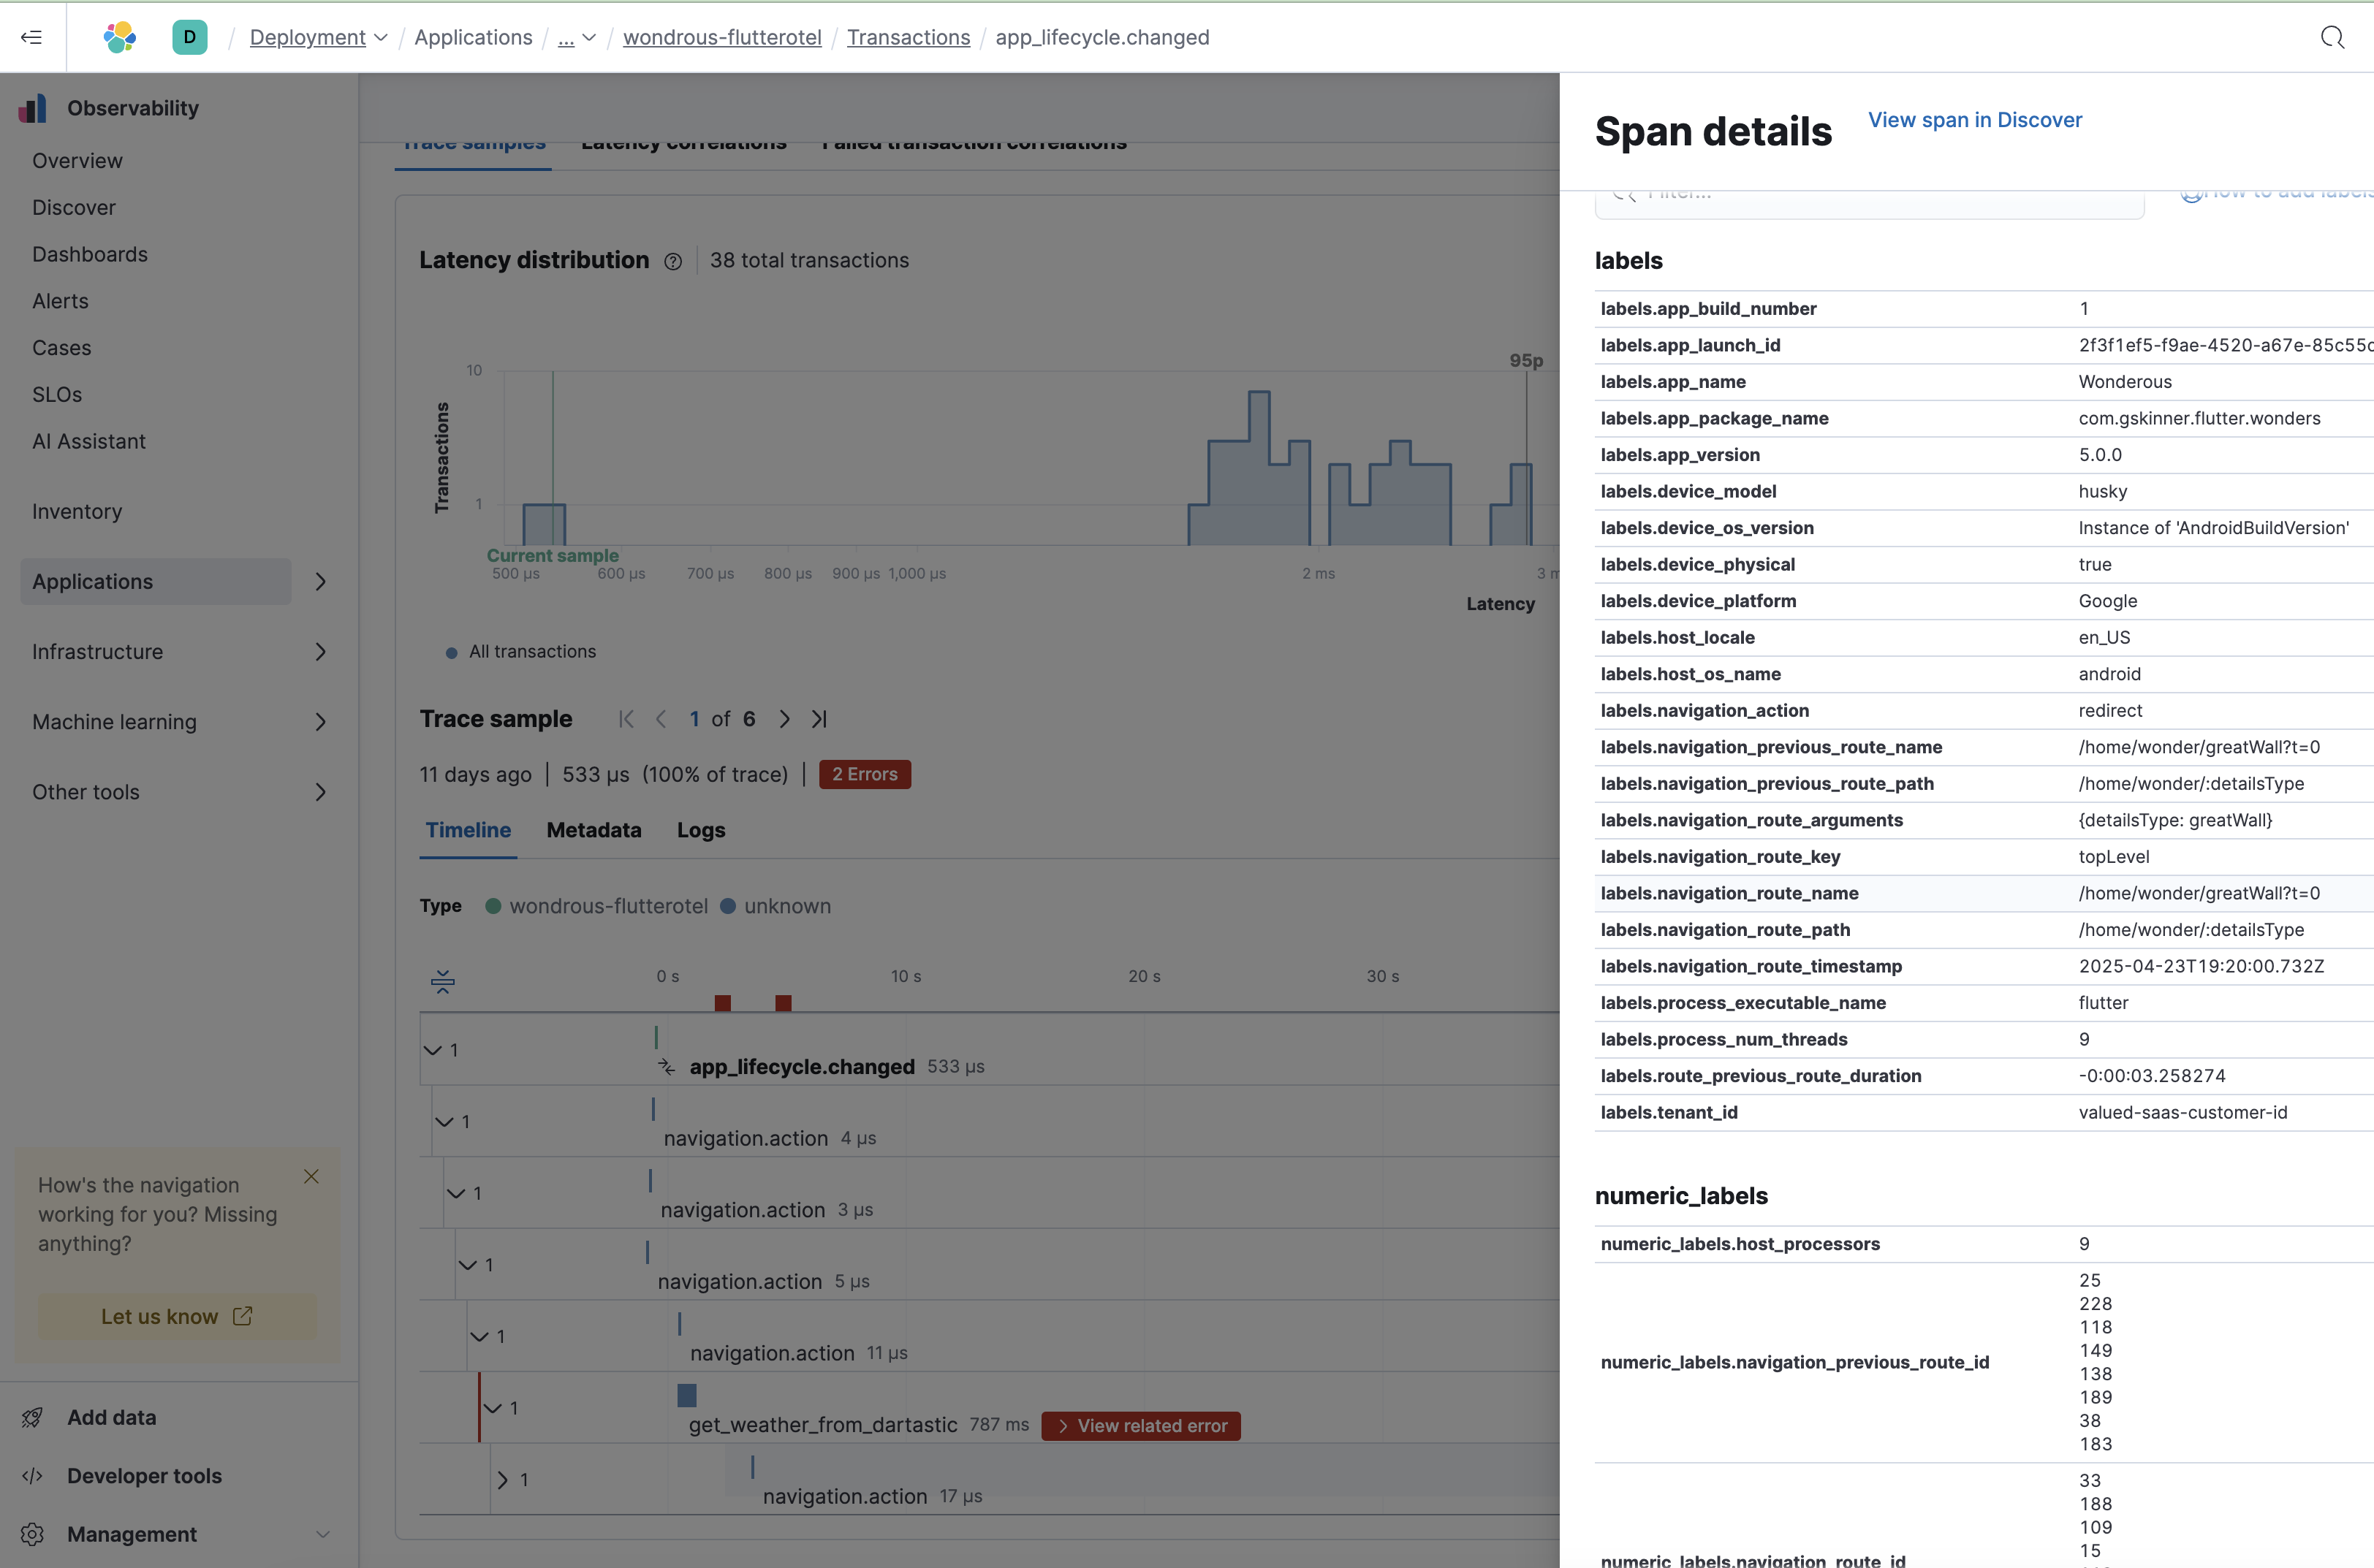2374x1568 pixels.
Task: Open the Latency correlations tab
Action: (x=683, y=143)
